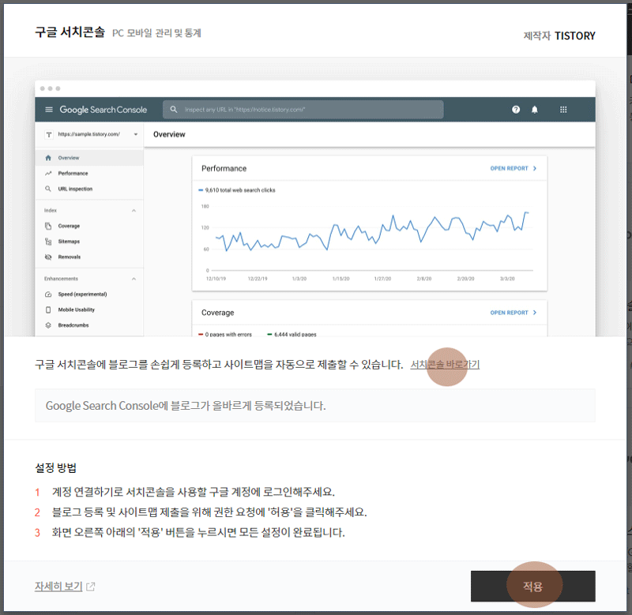Click the external link icon beside 자세히 보기
The image size is (632, 615).
(91, 587)
